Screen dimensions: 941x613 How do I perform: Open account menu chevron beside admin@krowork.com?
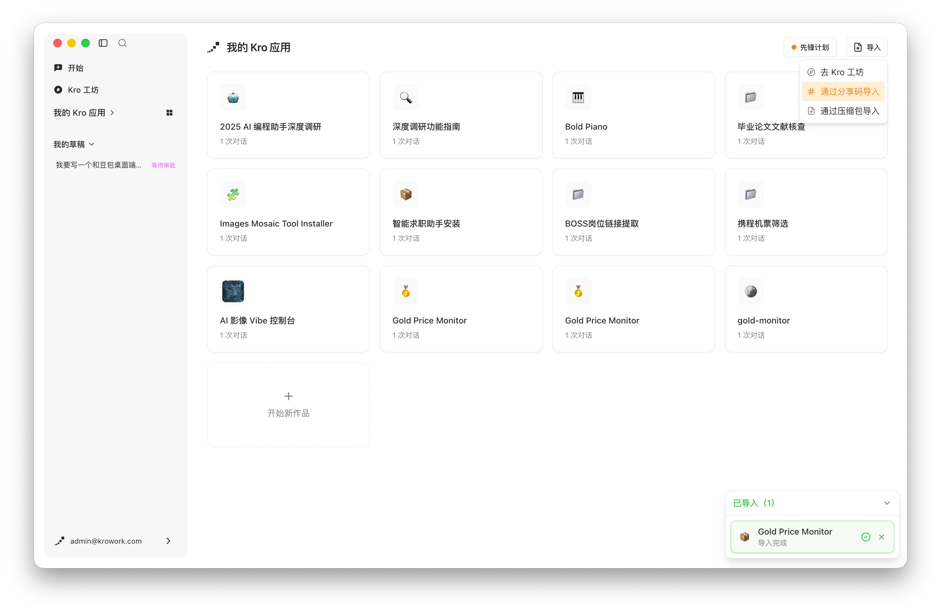point(169,541)
